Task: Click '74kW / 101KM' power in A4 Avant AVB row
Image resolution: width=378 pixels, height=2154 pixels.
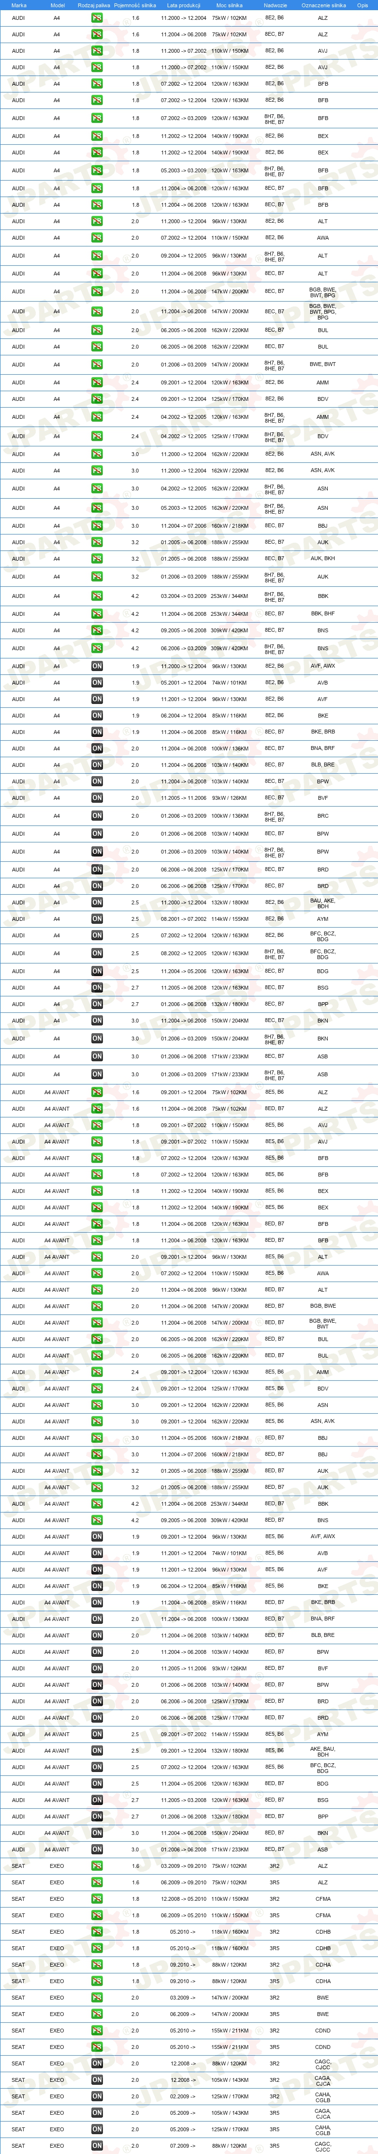Action: pos(230,1553)
